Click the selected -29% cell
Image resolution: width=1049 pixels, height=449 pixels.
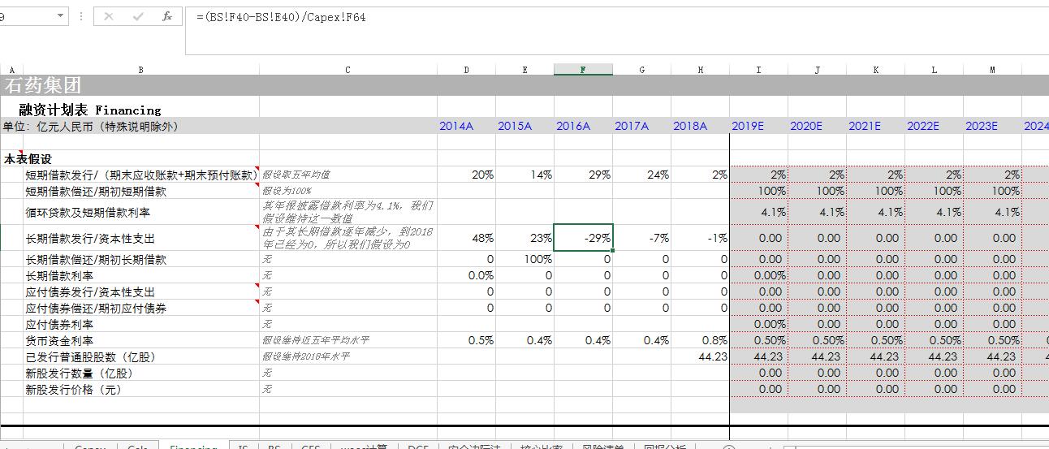tap(583, 238)
